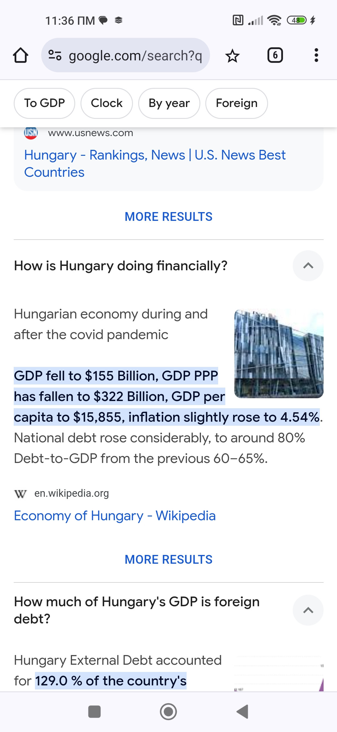Tap the recent apps square button
This screenshot has width=337, height=732.
pyautogui.click(x=94, y=712)
